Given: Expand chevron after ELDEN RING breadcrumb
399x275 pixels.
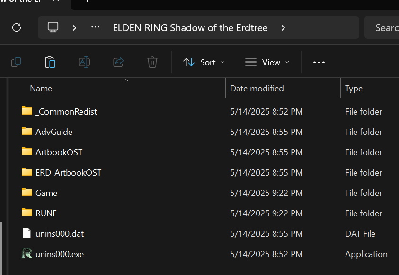Looking at the screenshot, I should [283, 28].
